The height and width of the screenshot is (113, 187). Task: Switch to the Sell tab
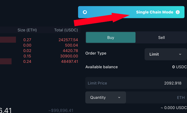coord(161,38)
